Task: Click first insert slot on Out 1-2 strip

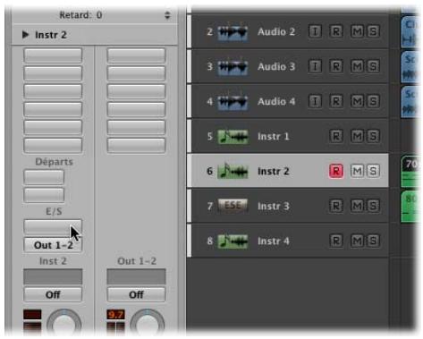Action: 136,55
